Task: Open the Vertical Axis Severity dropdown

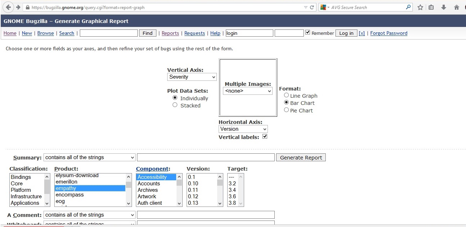Action: click(x=192, y=77)
